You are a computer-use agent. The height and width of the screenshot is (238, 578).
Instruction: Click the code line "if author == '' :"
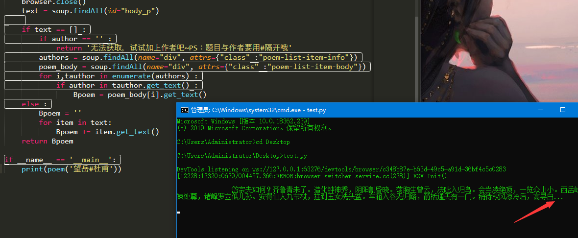(75, 39)
